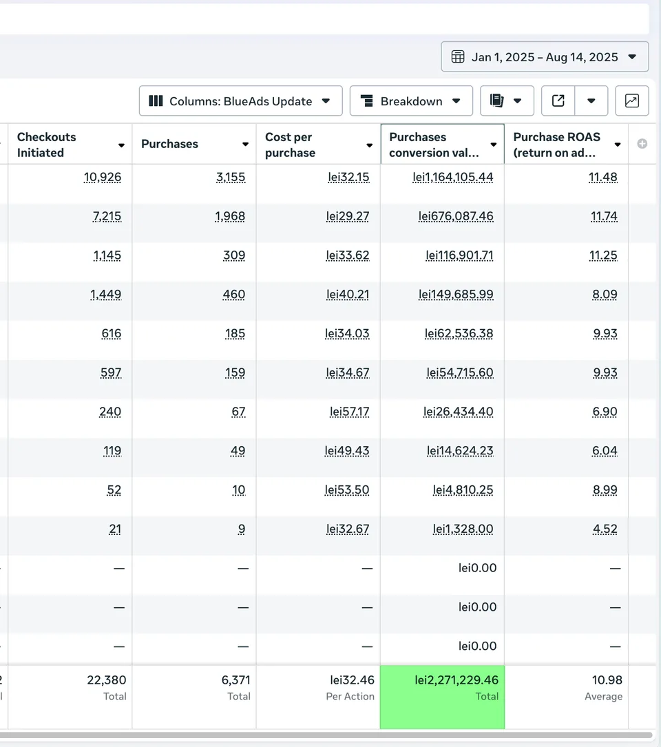Open the charts view icon button
661x747 pixels.
[x=632, y=101]
